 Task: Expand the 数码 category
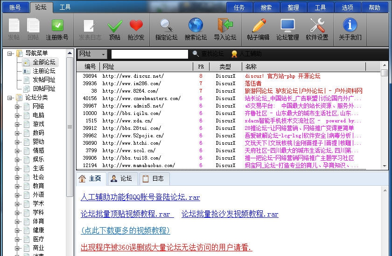17,133
